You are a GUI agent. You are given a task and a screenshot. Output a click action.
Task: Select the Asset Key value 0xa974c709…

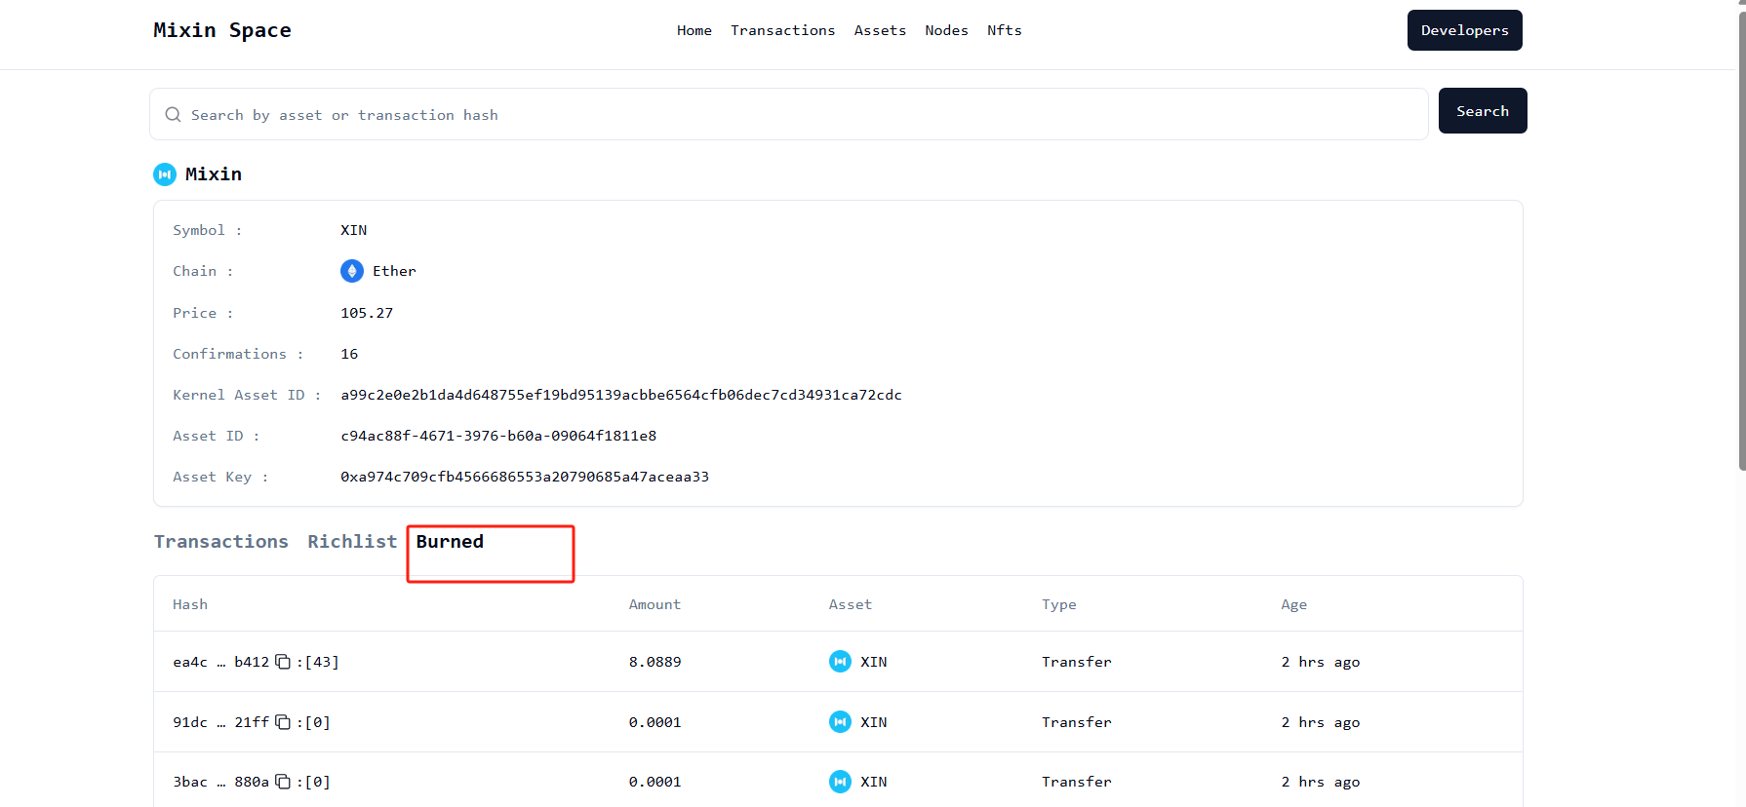[525, 477]
